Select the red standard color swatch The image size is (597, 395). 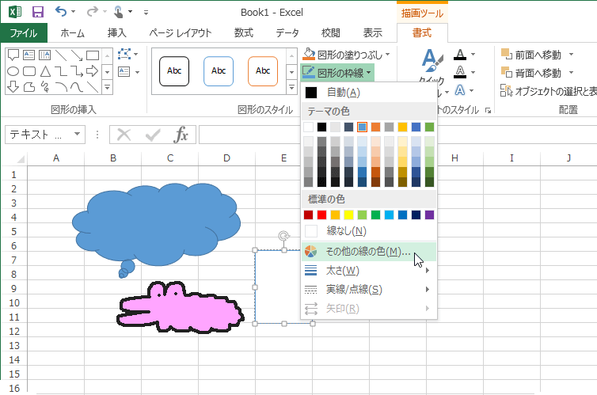click(322, 215)
